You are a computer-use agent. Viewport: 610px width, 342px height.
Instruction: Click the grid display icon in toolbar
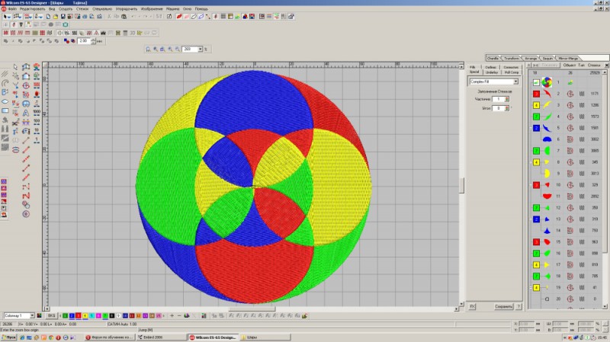(x=223, y=16)
